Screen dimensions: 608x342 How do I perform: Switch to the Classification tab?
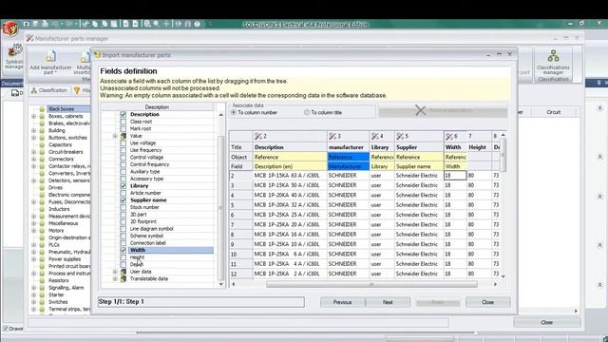49,90
